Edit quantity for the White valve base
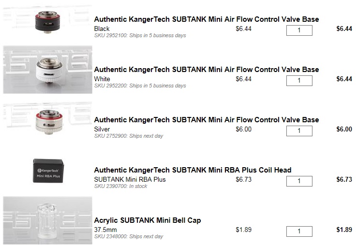Viewport: 356px width, 245px height. click(x=299, y=81)
